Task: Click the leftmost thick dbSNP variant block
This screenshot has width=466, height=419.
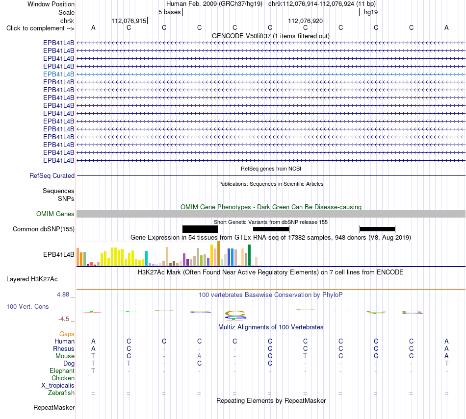Action: [200, 229]
